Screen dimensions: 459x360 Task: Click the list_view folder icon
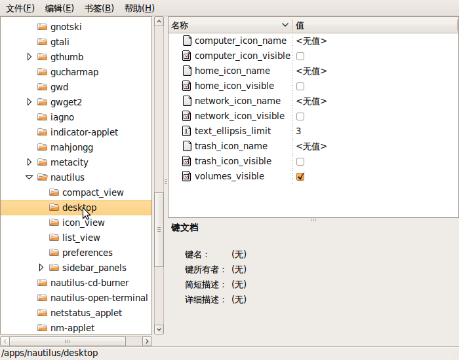coord(54,237)
